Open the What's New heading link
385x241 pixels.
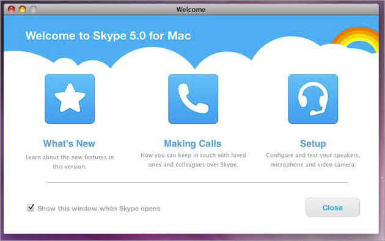(69, 143)
